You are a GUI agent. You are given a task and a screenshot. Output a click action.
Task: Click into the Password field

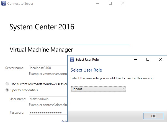(48, 112)
